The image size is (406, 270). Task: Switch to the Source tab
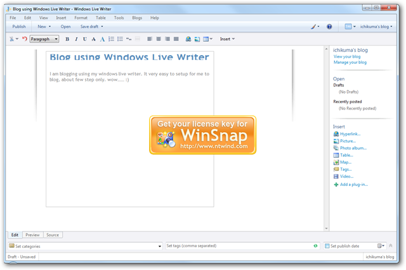coord(53,235)
